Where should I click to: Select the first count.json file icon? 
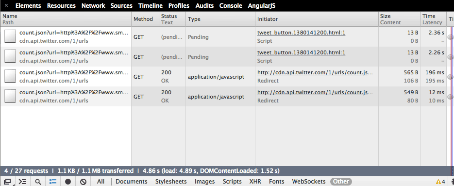point(10,37)
